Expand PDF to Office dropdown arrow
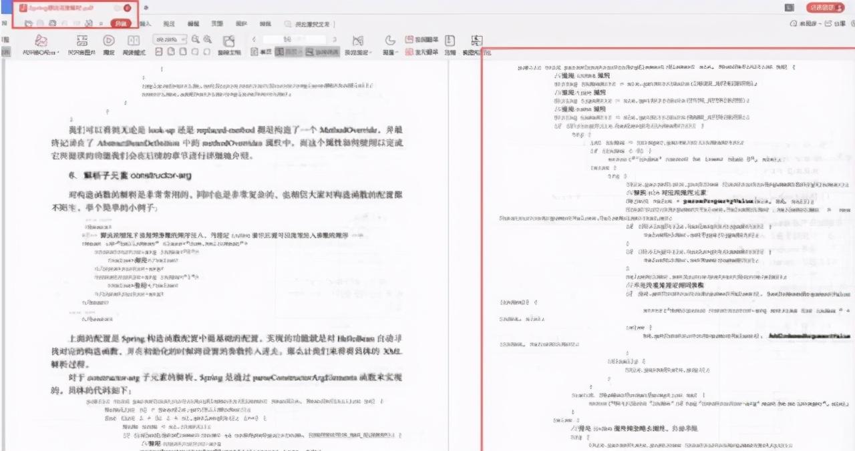The width and height of the screenshot is (855, 451). (x=58, y=53)
